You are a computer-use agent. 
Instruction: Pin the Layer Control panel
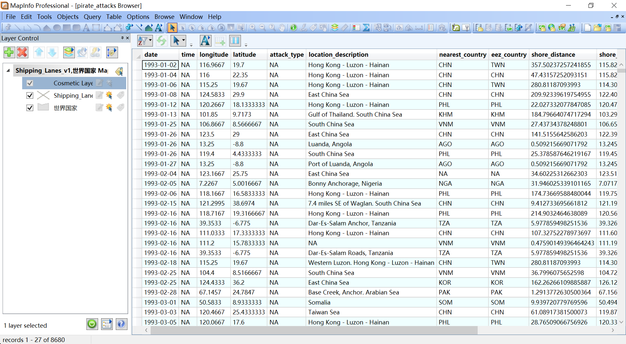(x=122, y=38)
